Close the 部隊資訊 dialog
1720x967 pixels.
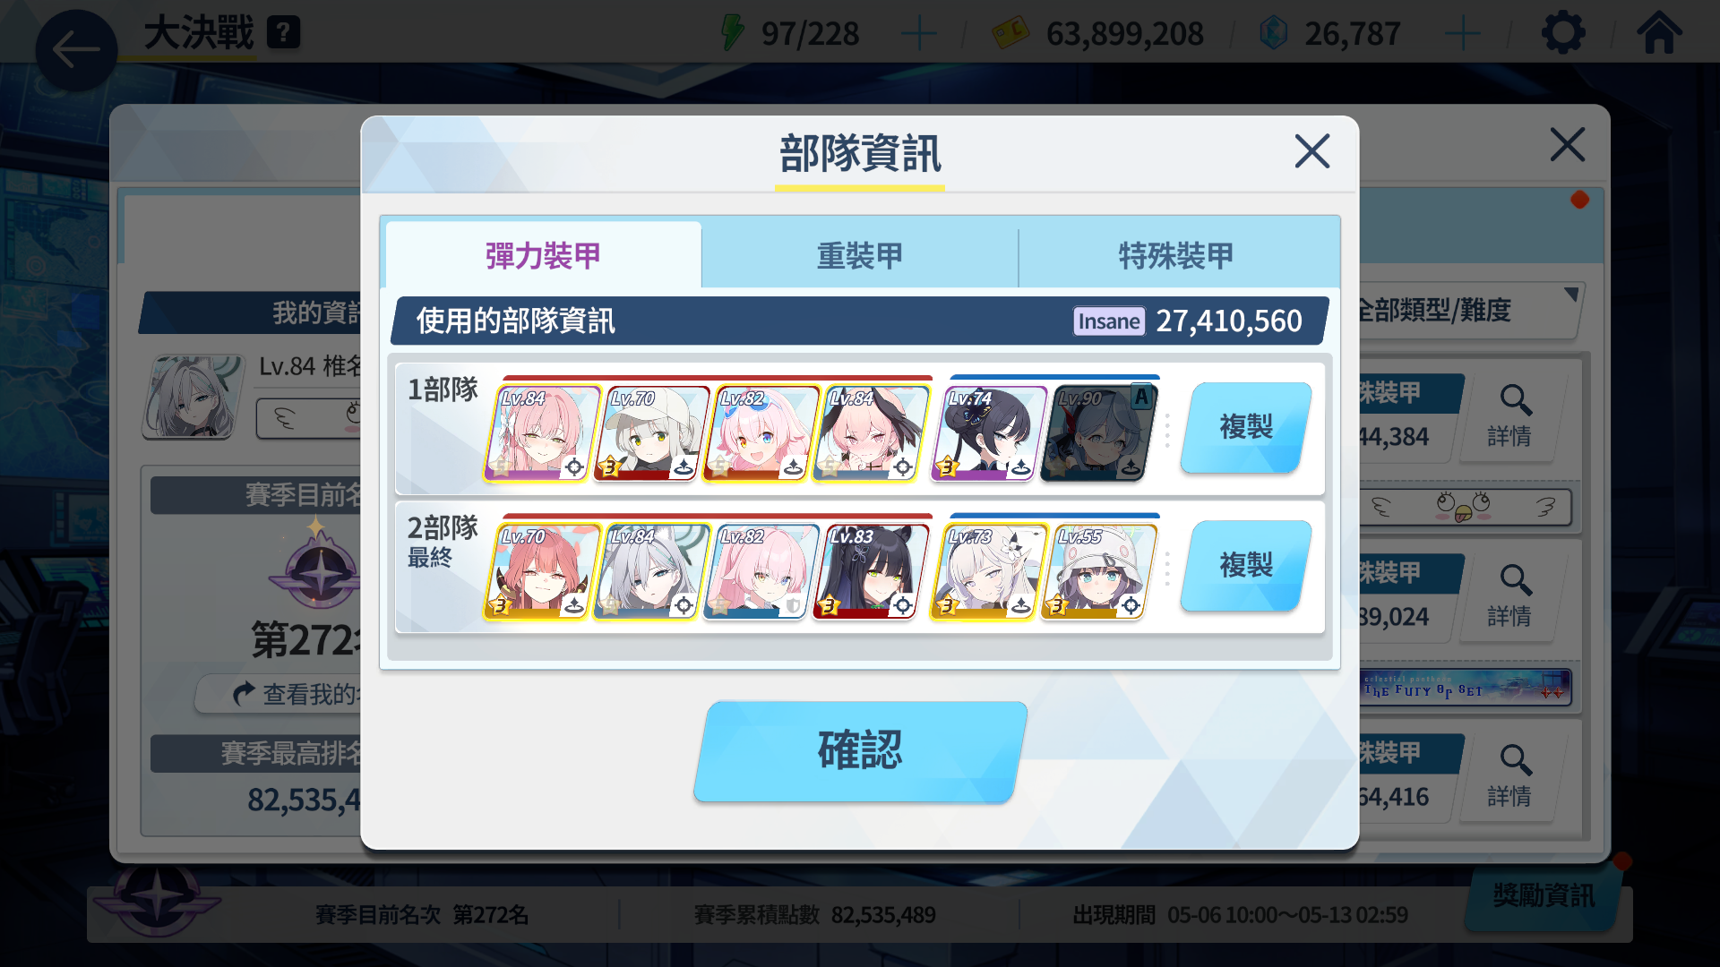click(x=1312, y=151)
